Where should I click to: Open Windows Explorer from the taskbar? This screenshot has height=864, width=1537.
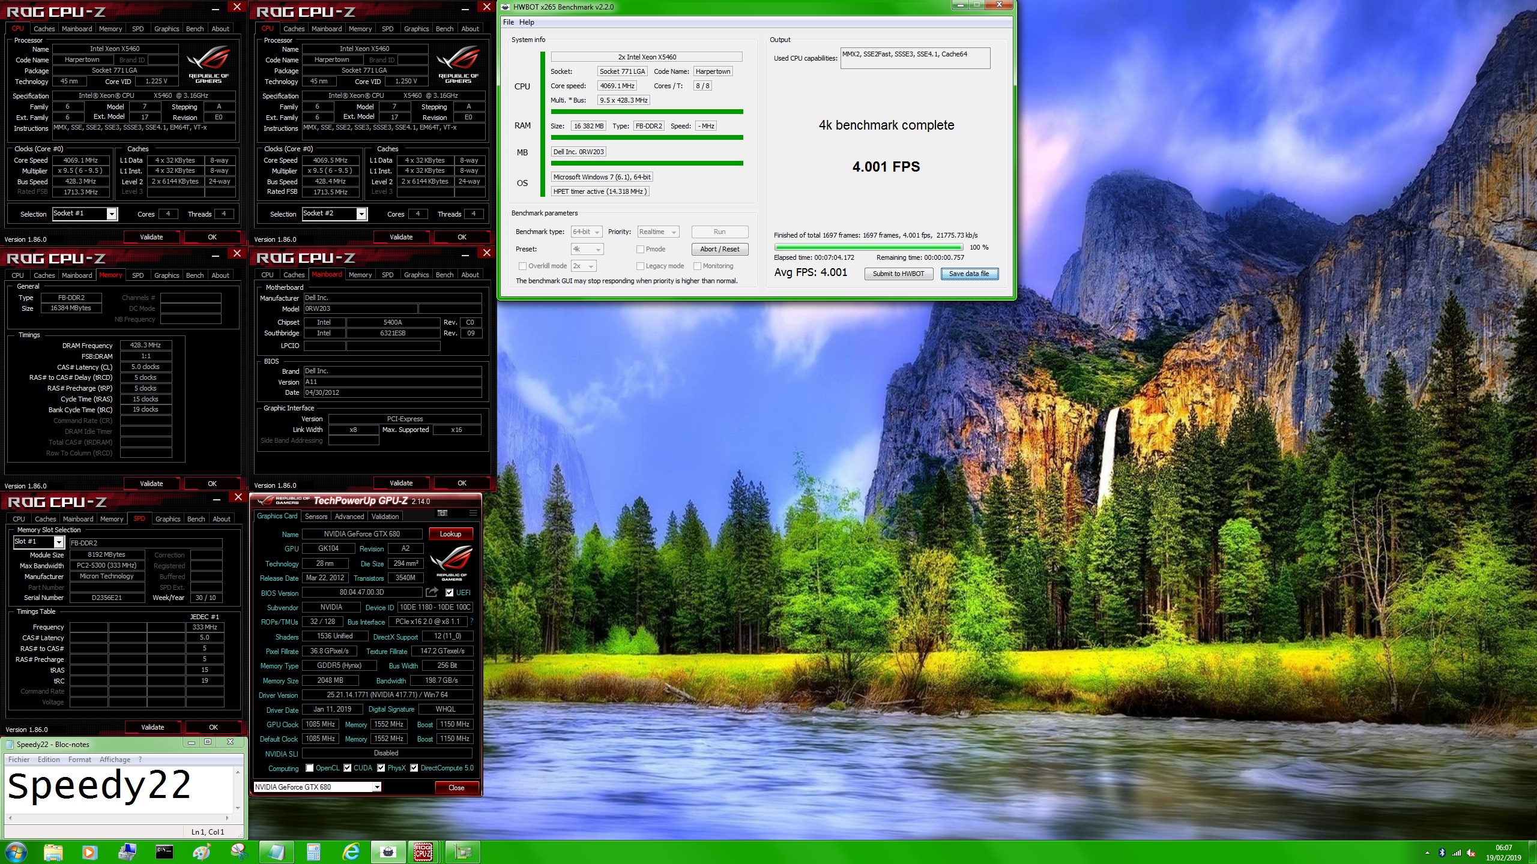pyautogui.click(x=53, y=851)
